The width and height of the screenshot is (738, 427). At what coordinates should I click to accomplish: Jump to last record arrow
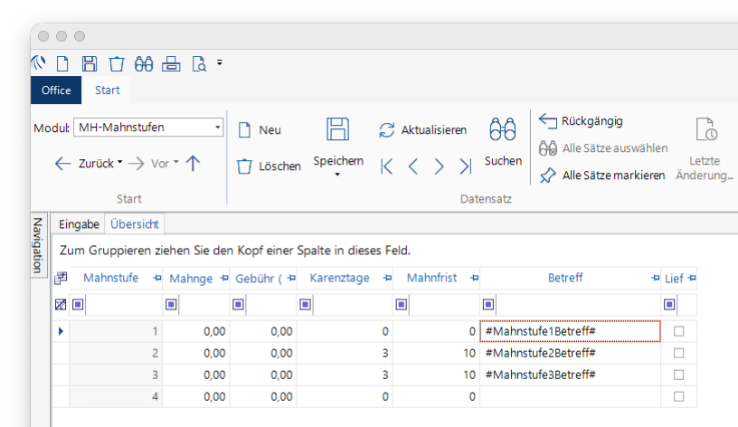(x=465, y=166)
